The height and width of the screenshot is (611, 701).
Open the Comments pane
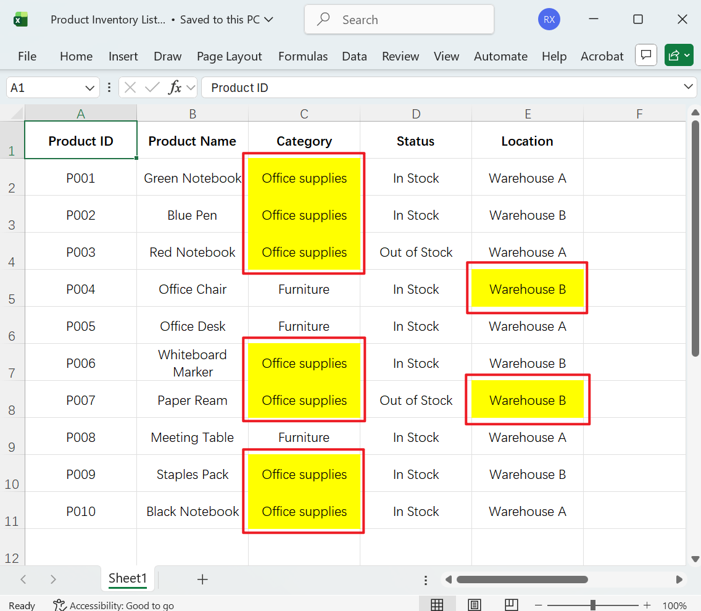(645, 55)
